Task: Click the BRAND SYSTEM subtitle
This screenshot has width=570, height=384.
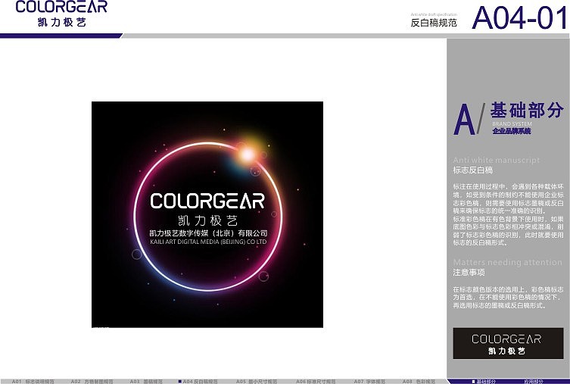Action: [x=512, y=124]
